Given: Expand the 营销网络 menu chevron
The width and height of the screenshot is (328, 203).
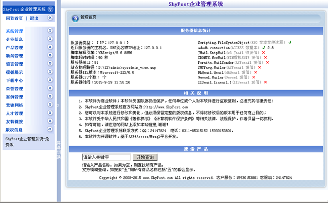Looking at the screenshot, I should (50, 105).
